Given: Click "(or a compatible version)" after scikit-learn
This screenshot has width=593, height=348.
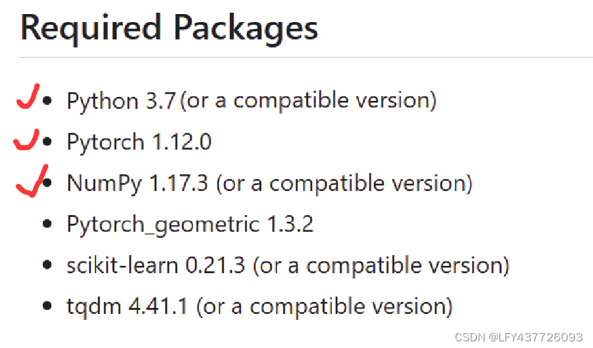Looking at the screenshot, I should click(x=381, y=265).
